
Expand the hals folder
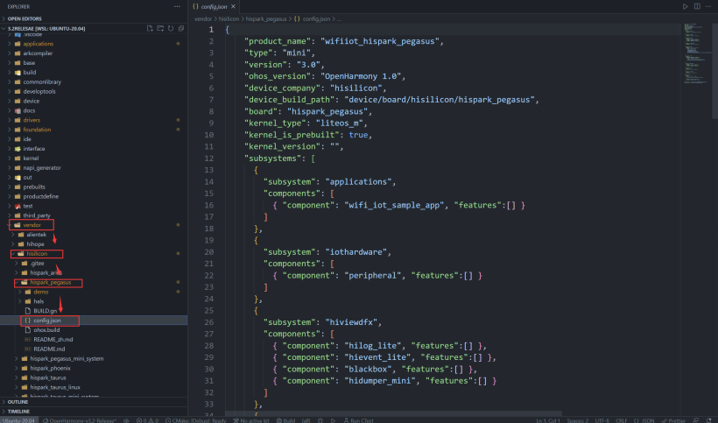(39, 301)
